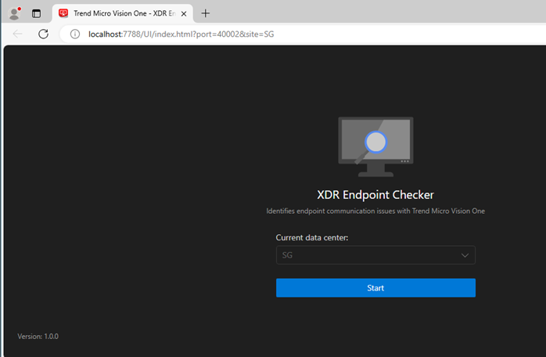The image size is (546, 357).
Task: Refresh the page with reload icon
Action: coord(44,34)
